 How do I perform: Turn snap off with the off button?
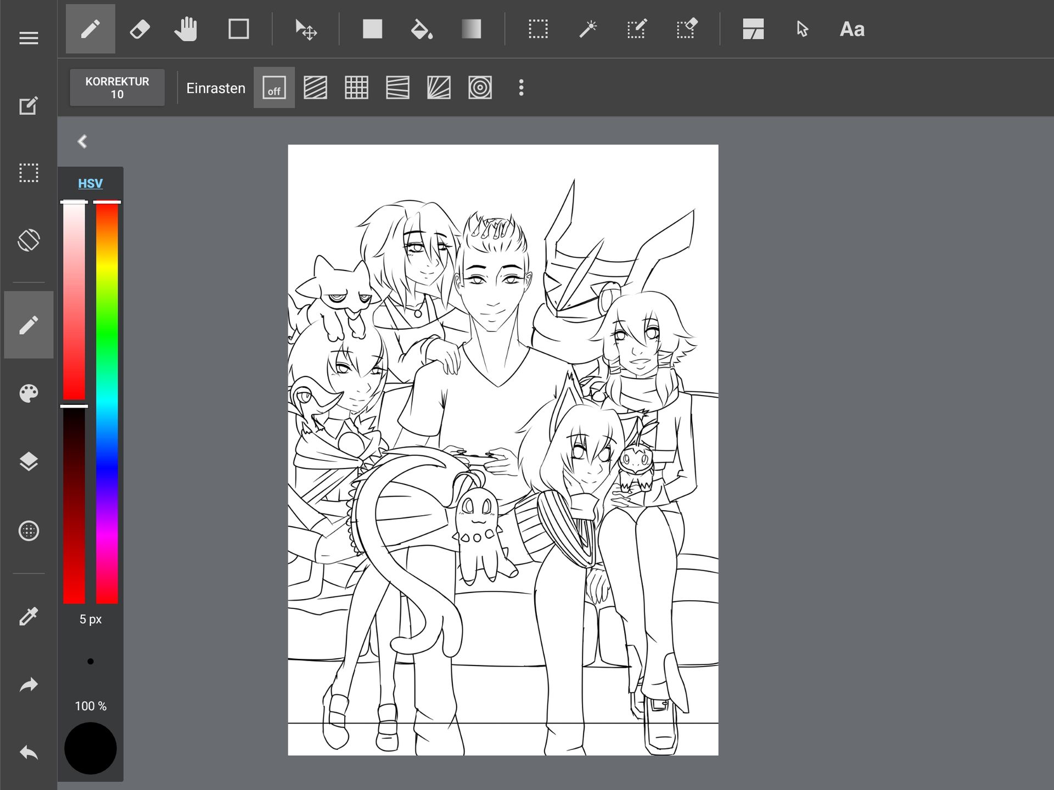274,88
